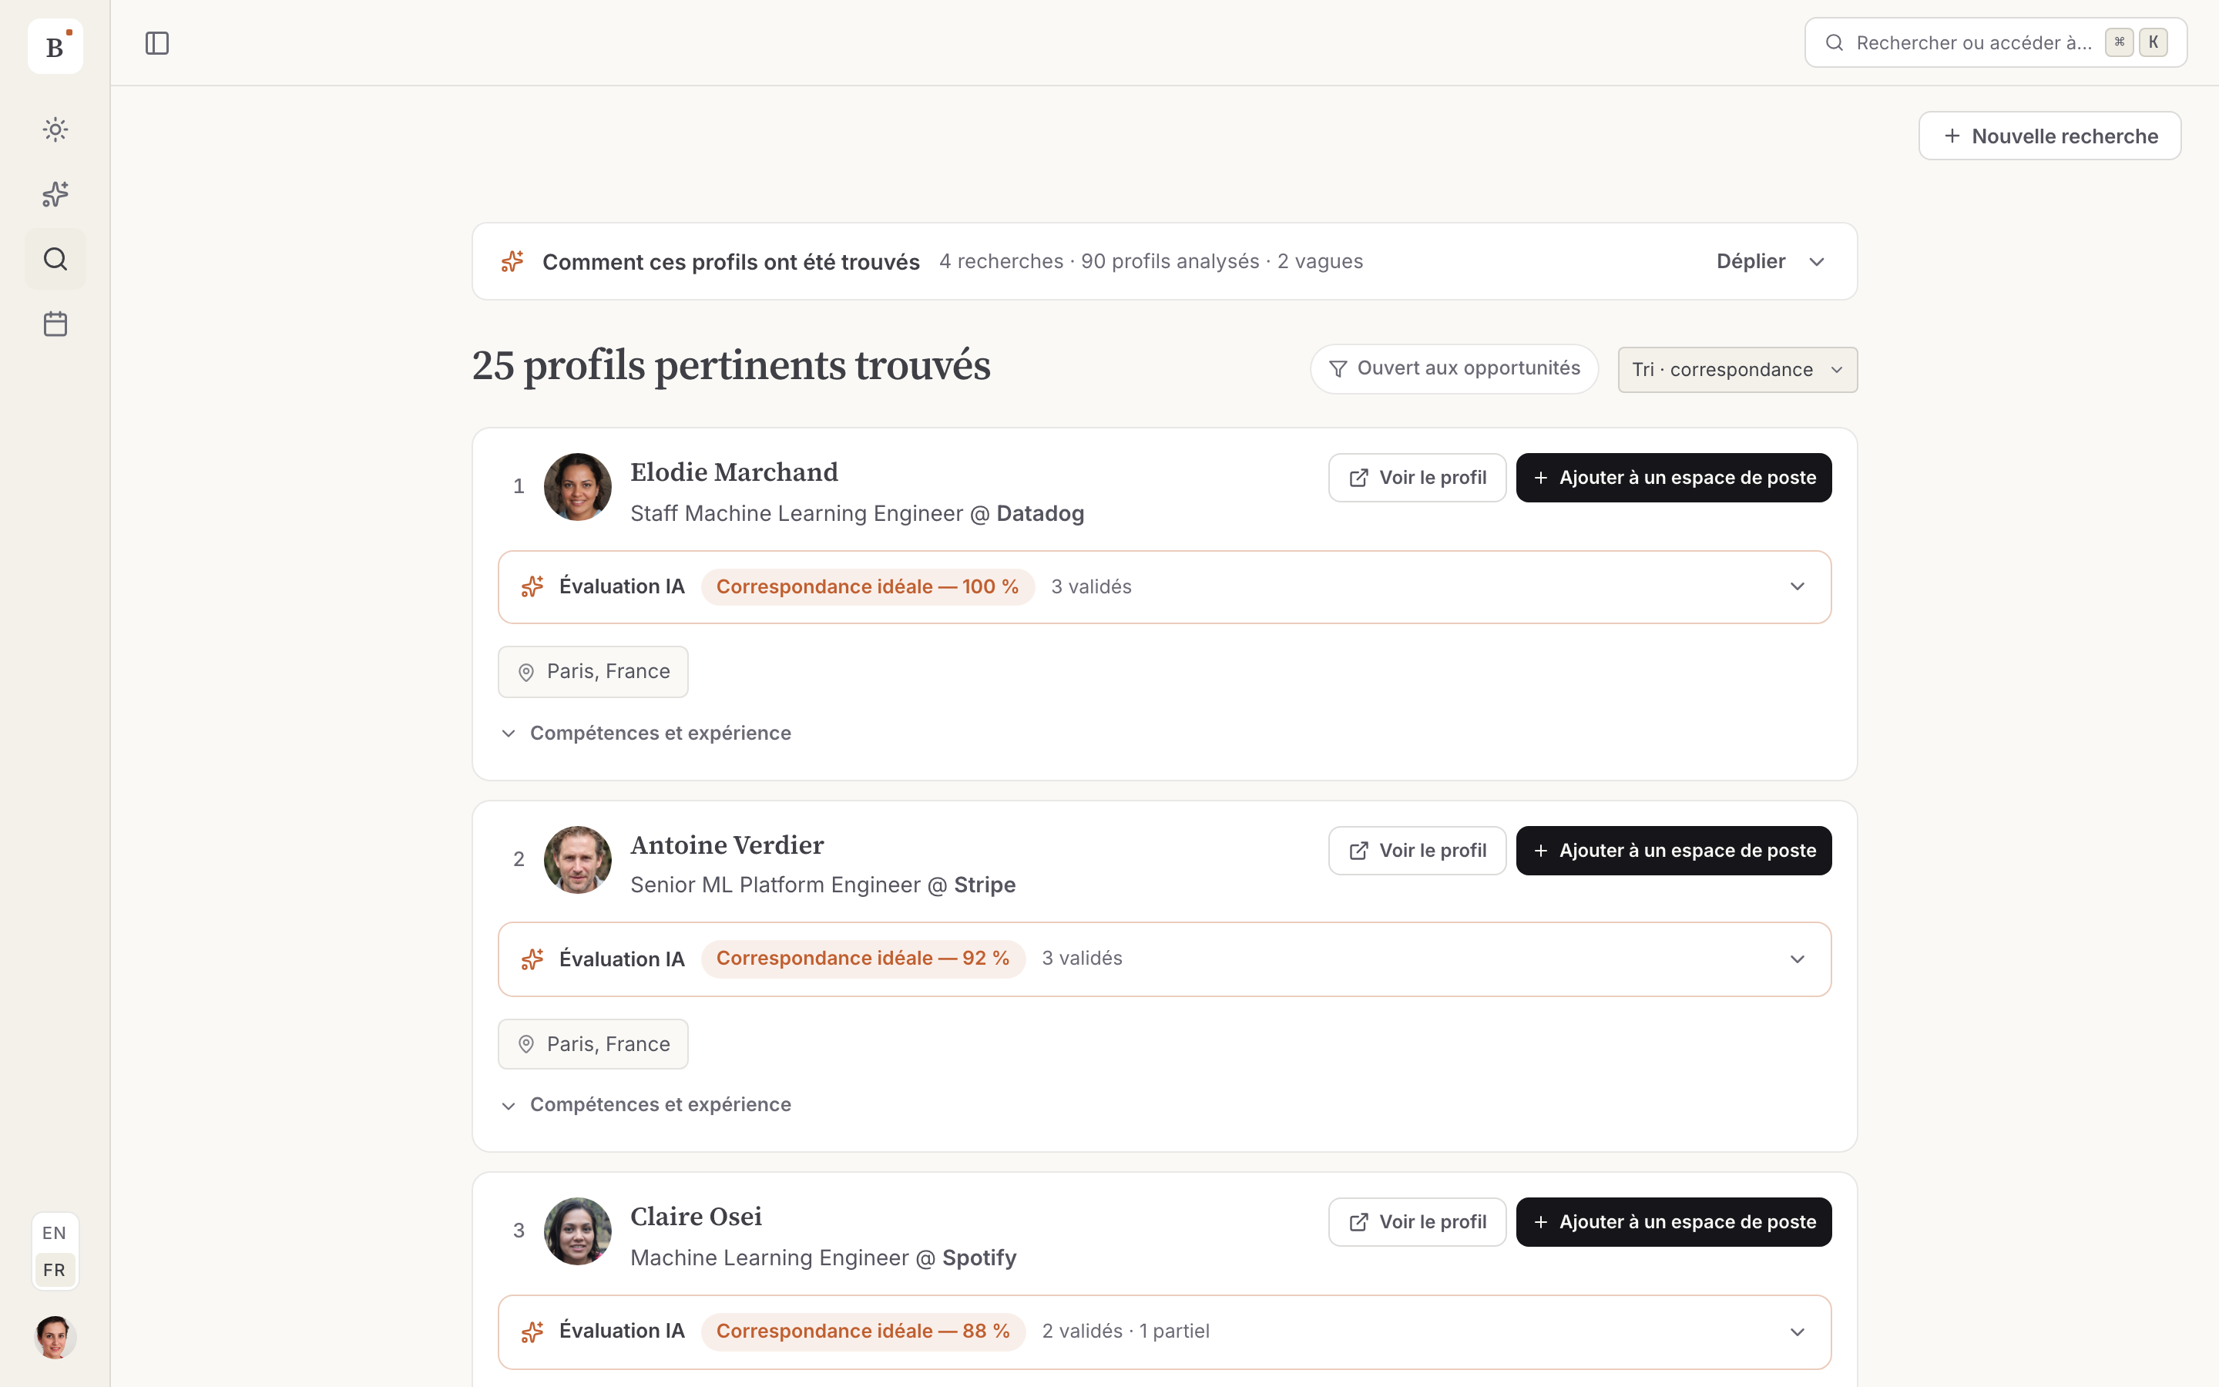Switch language to EN

click(54, 1233)
